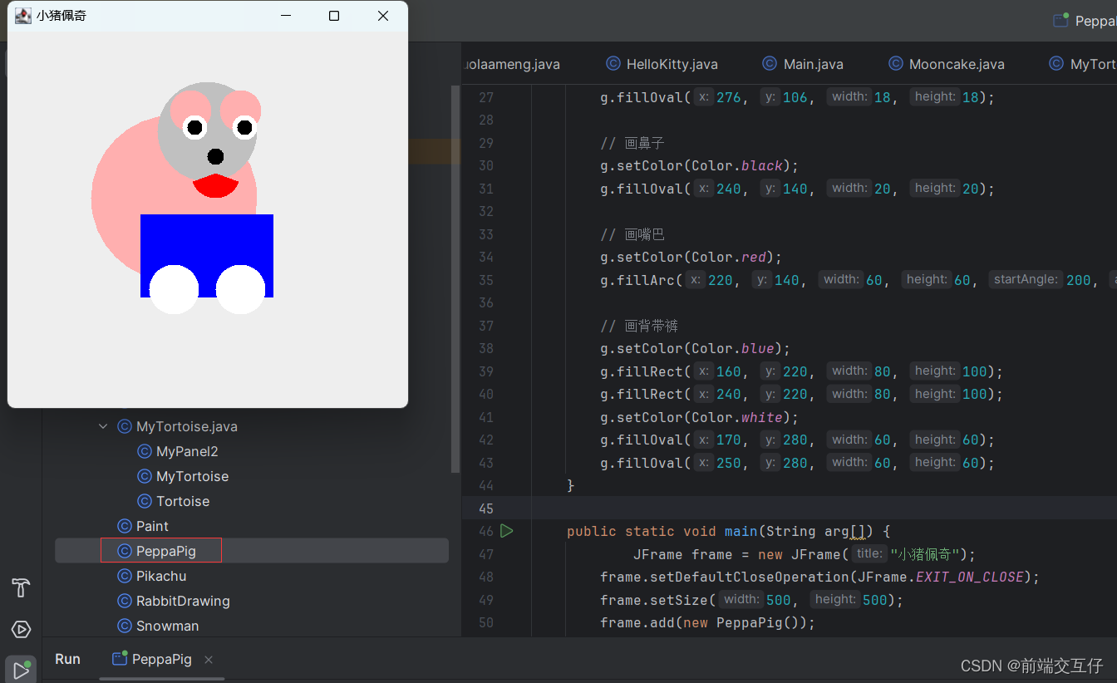Click the "小猪佩奇" string literal in code
The image size is (1117, 683).
point(925,554)
